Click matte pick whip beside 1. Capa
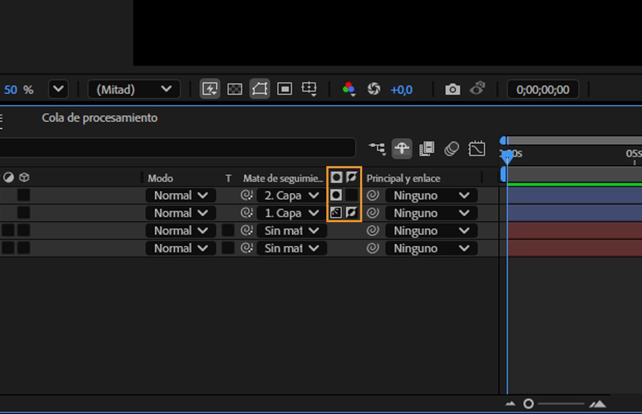Screen dimensions: 642x414 pyautogui.click(x=247, y=213)
